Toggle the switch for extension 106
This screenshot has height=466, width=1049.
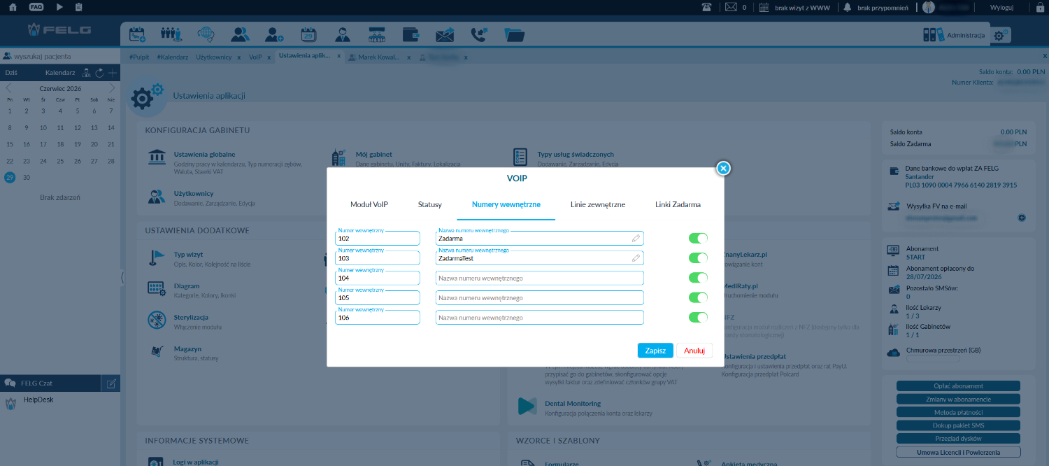698,318
